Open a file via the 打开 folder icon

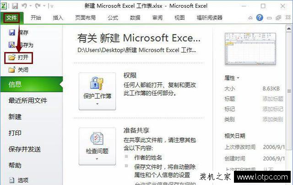(x=12, y=58)
